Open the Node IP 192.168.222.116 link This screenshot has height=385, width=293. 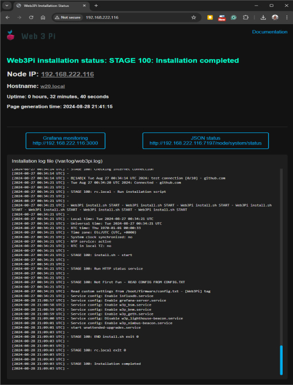pyautogui.click(x=67, y=74)
